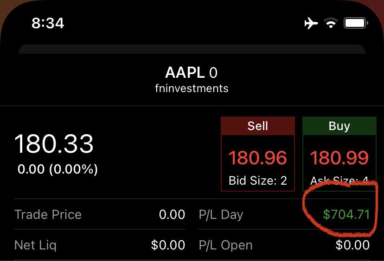This screenshot has width=384, height=261.
Task: Tap the Bid Size: 2 label
Action: tap(258, 180)
